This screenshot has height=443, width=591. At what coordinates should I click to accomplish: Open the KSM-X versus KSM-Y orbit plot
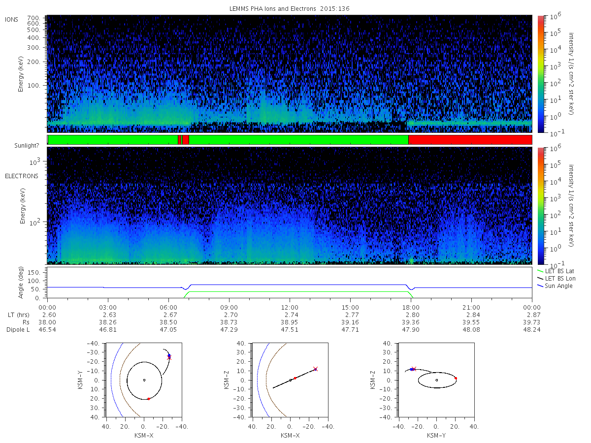(x=143, y=380)
